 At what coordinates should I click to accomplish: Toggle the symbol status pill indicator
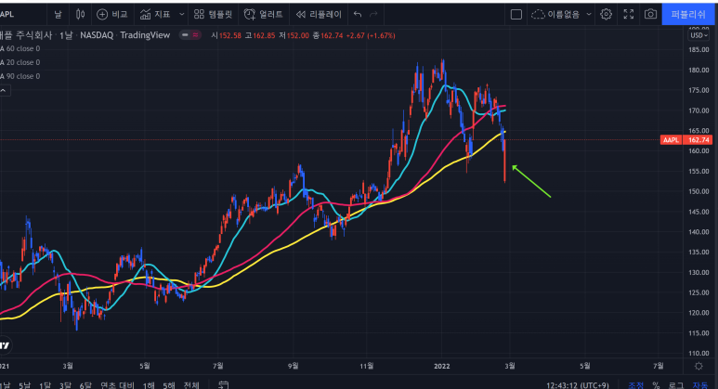pyautogui.click(x=190, y=34)
